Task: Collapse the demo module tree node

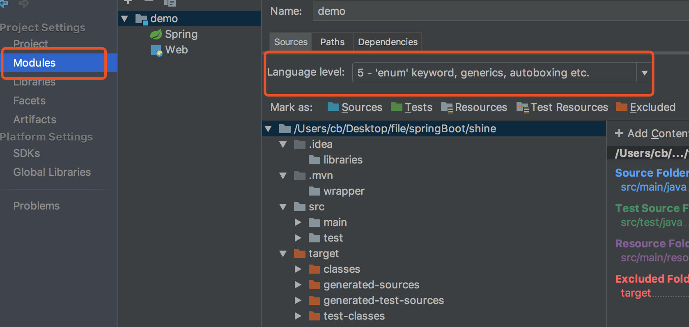Action: point(125,19)
